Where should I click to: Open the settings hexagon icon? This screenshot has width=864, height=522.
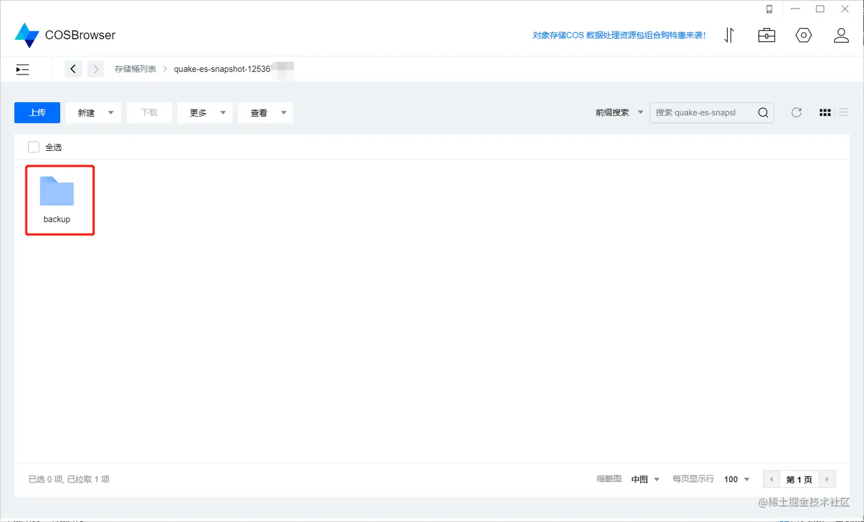pos(803,35)
